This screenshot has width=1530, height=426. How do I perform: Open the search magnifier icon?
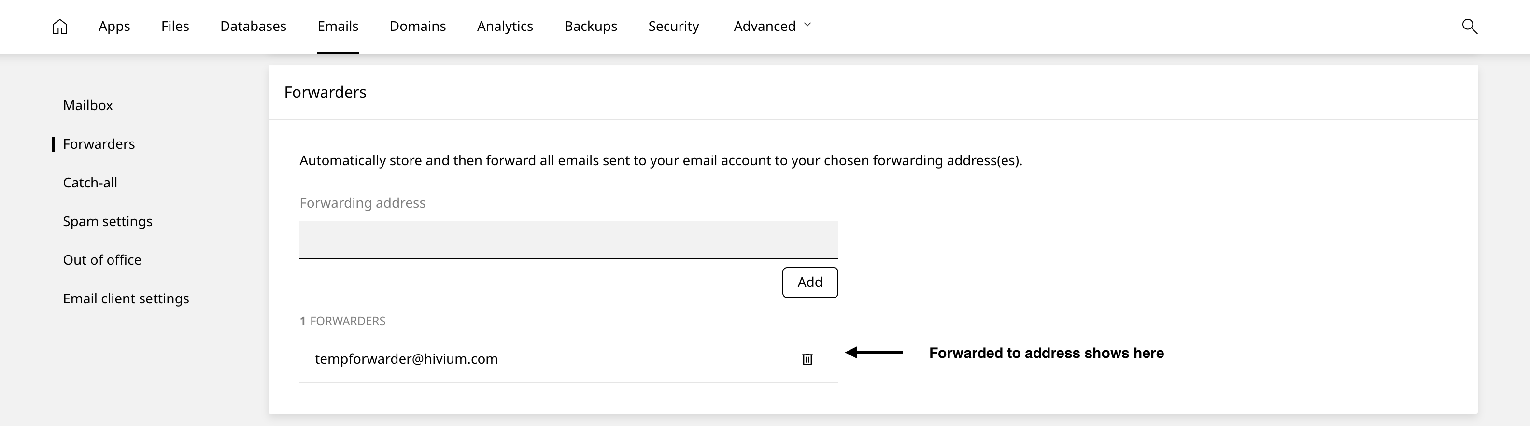[x=1469, y=26]
